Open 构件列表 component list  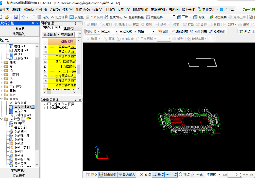[x=198, y=31]
